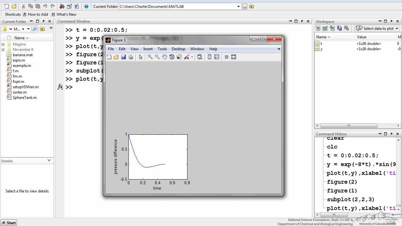The width and height of the screenshot is (402, 226).
Task: Open Select data to plot dropdown
Action: point(378,28)
